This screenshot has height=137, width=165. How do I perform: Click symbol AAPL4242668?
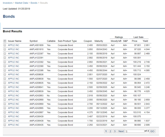pyautogui.click(x=37, y=100)
